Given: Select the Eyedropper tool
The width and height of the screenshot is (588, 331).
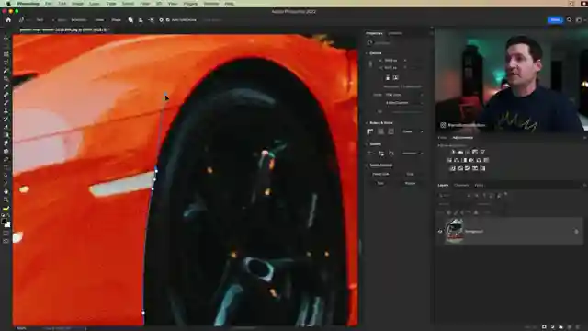Looking at the screenshot, I should click(x=6, y=86).
